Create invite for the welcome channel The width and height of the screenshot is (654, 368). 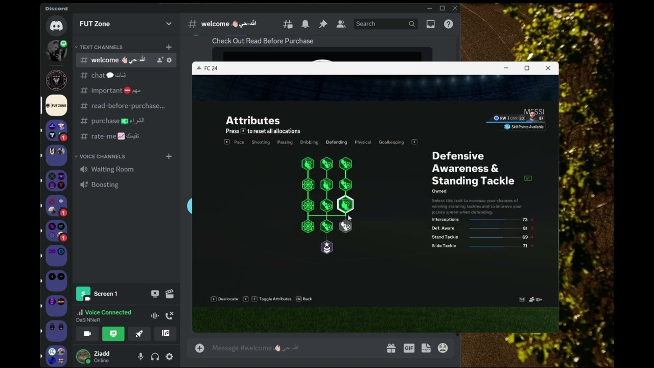(160, 60)
